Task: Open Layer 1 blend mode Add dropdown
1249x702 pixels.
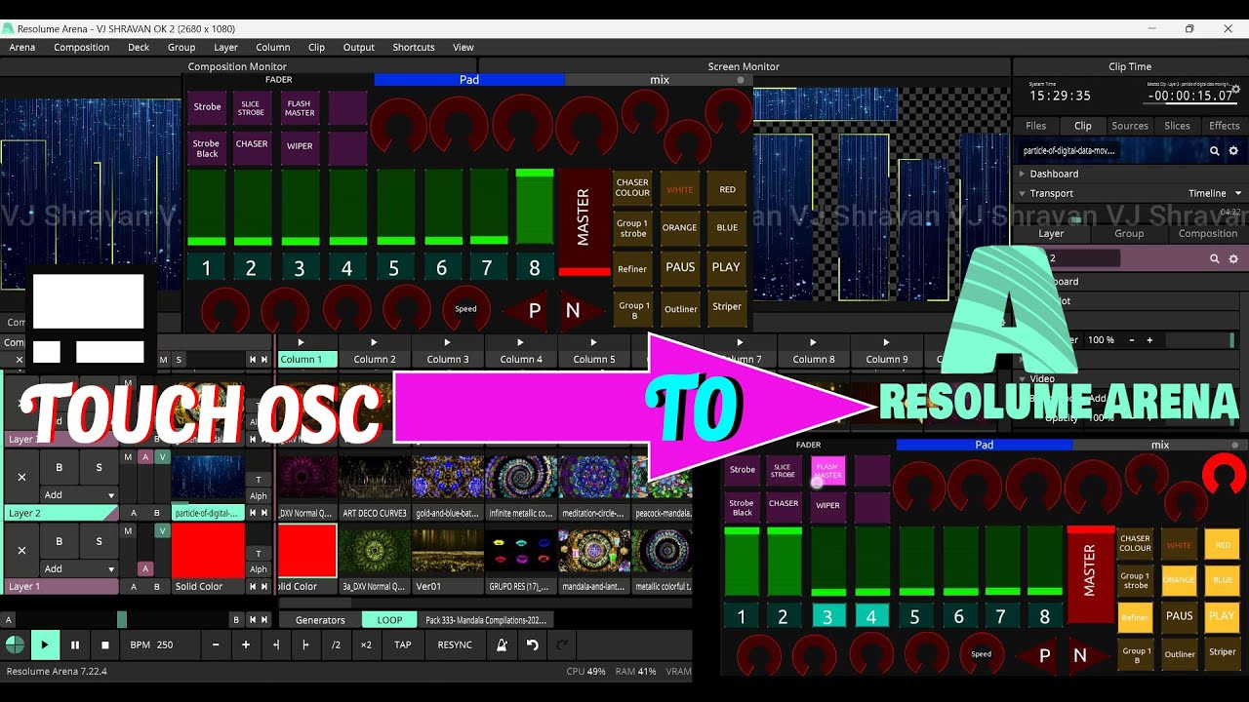Action: click(80, 568)
